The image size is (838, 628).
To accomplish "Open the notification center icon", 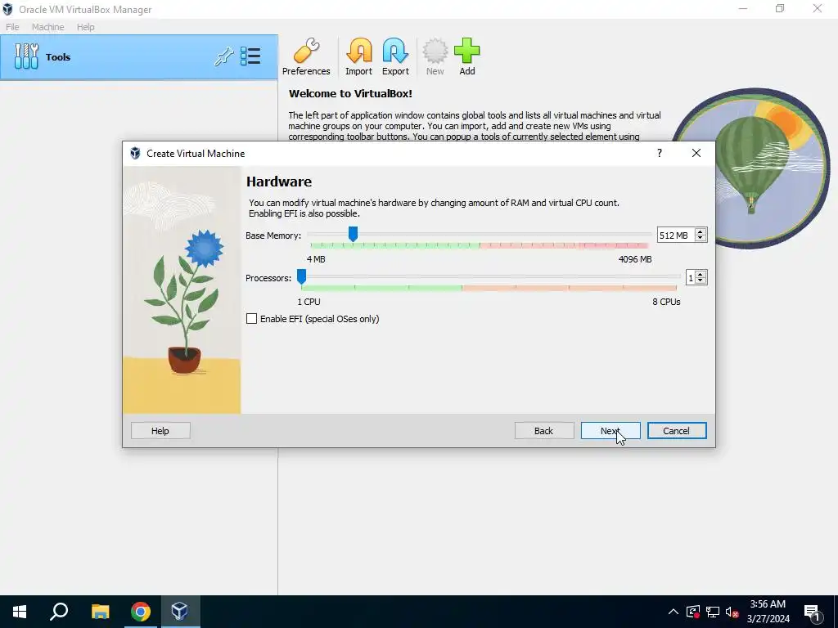I will [813, 612].
